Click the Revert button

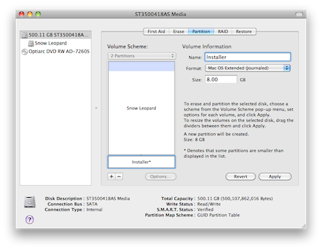240,177
